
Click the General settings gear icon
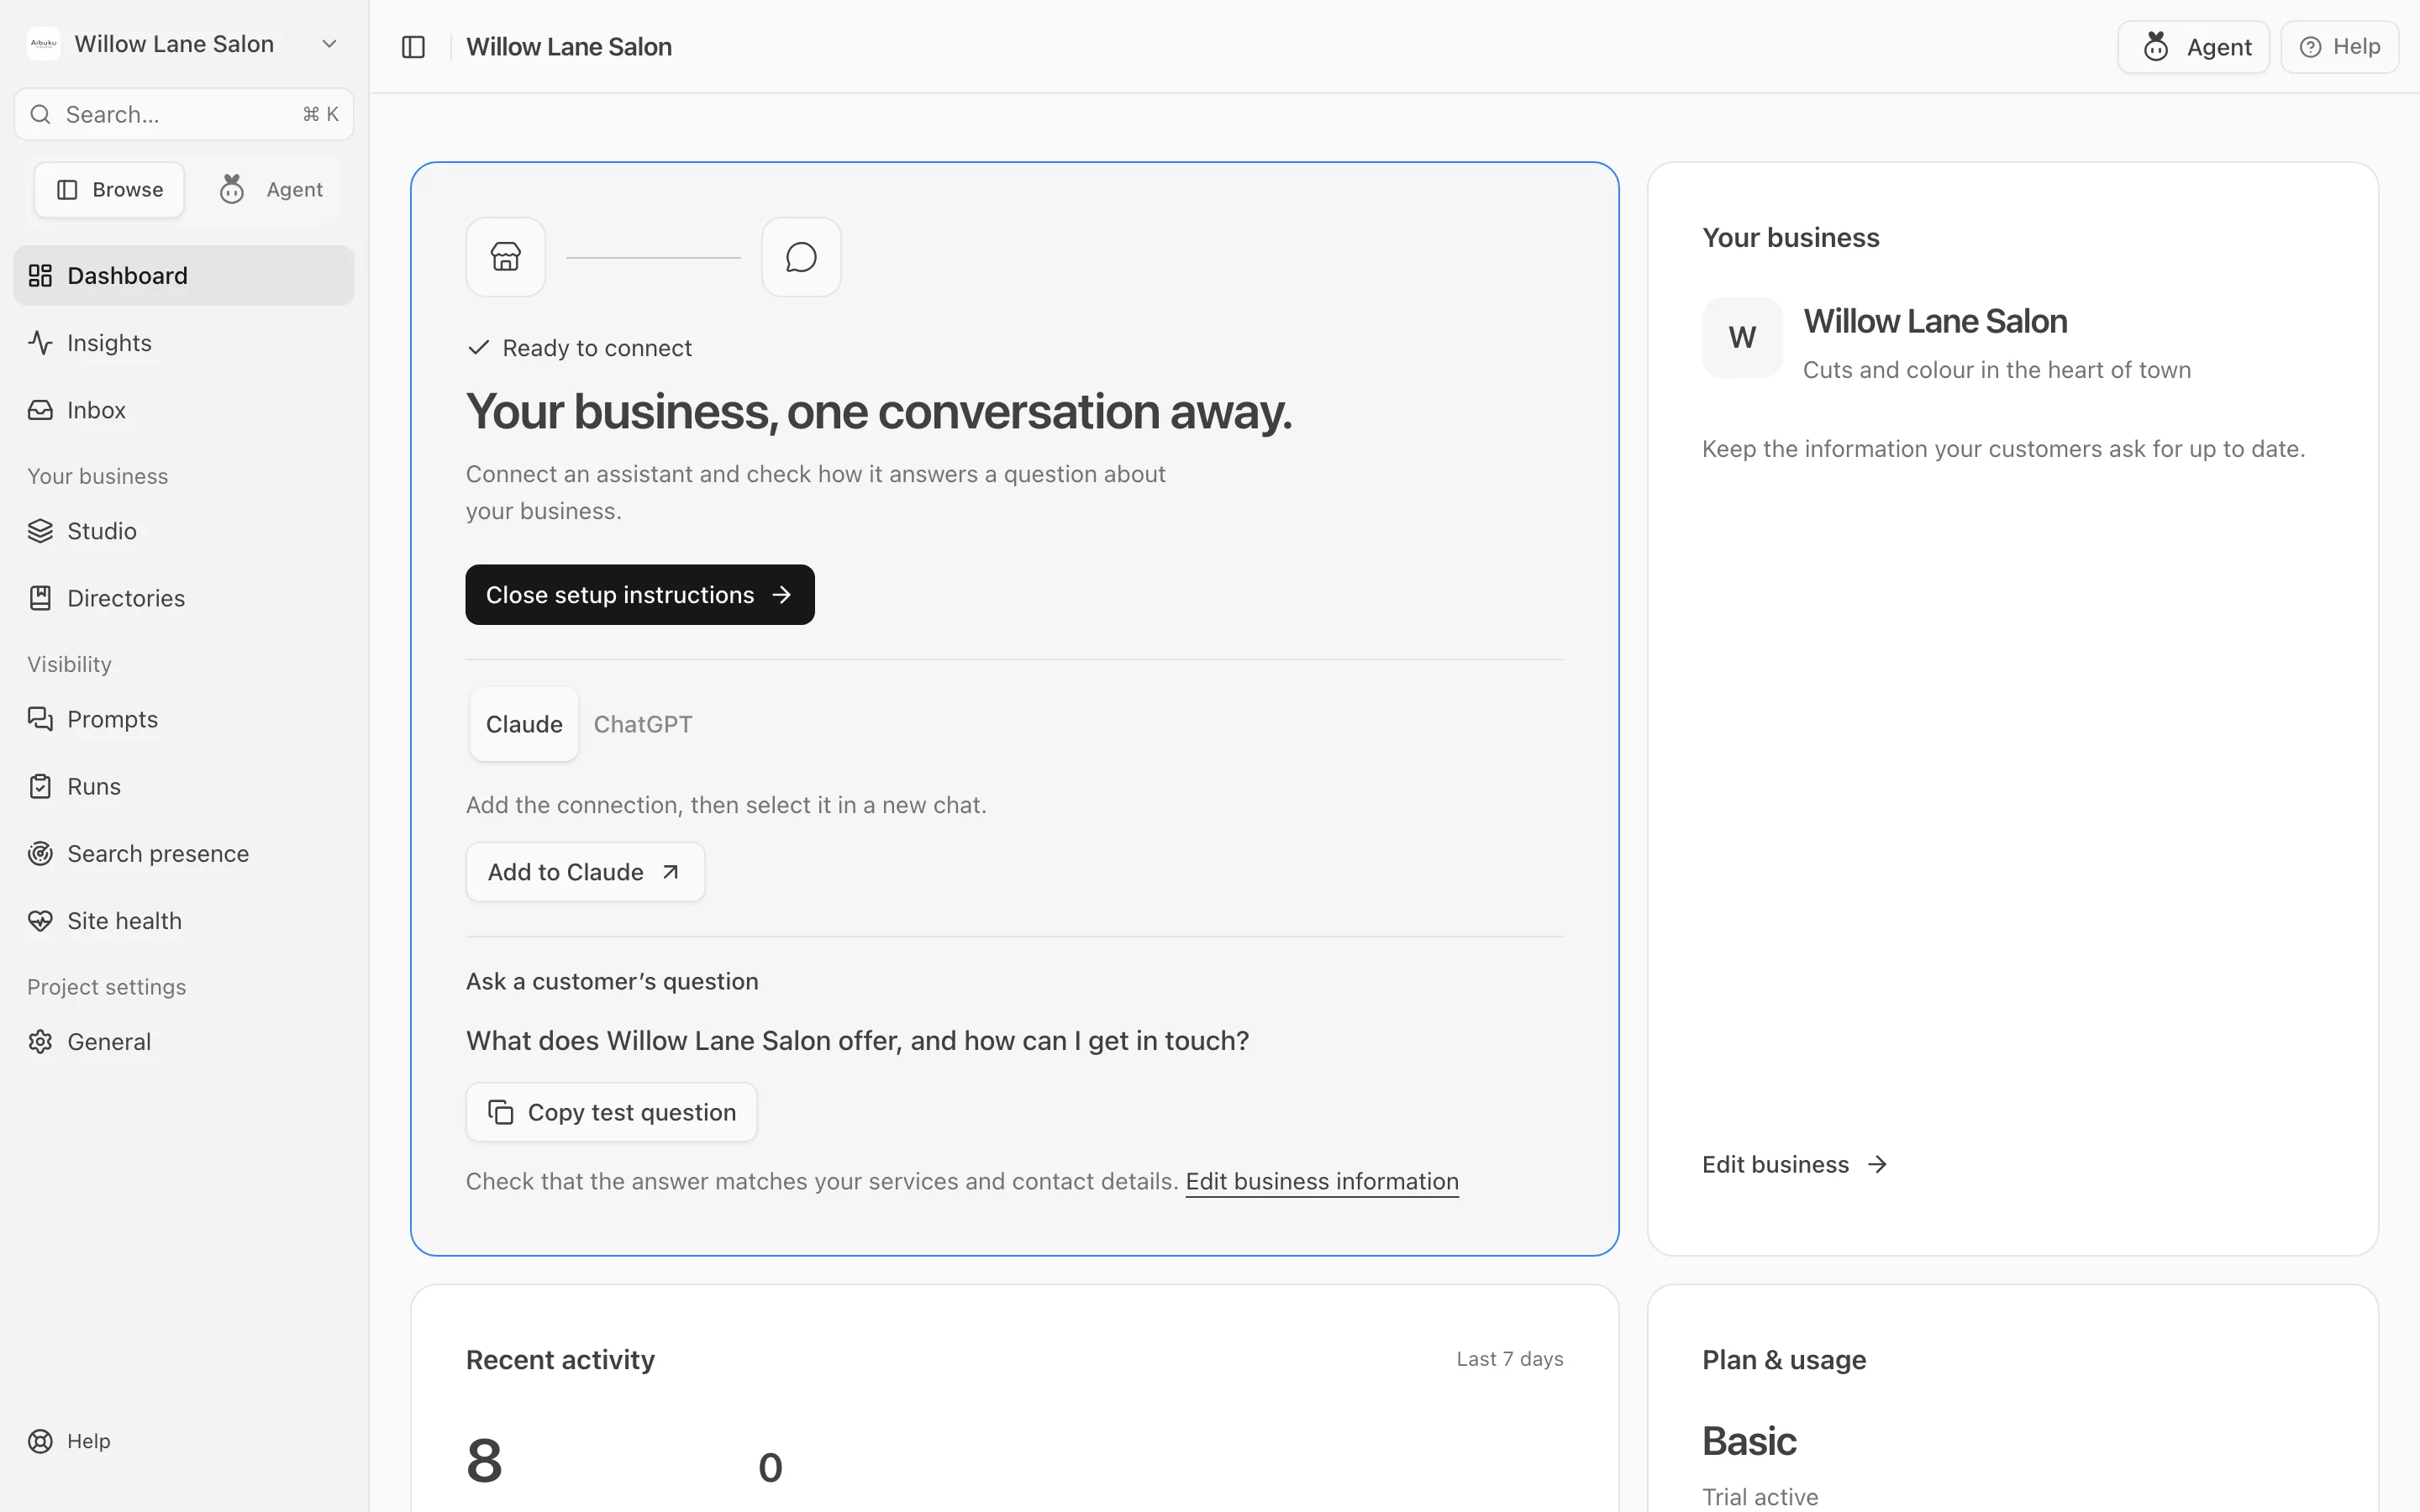40,1042
